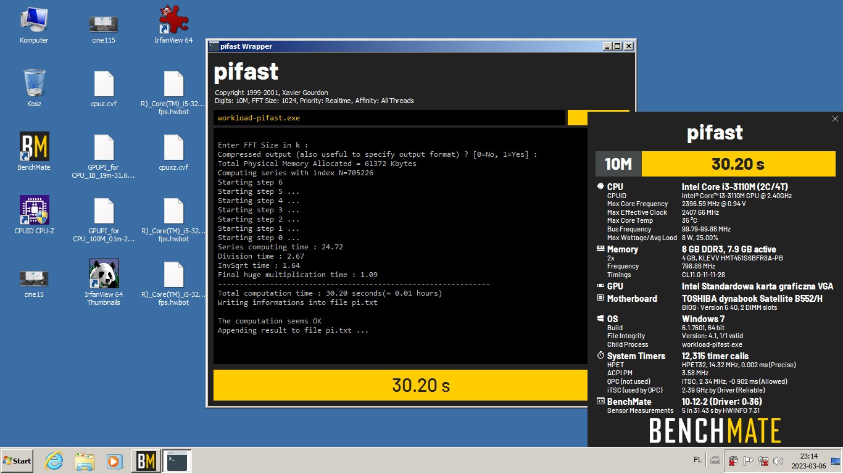Image resolution: width=843 pixels, height=474 pixels.
Task: Minimize the pifast Wrapper window
Action: [x=607, y=46]
